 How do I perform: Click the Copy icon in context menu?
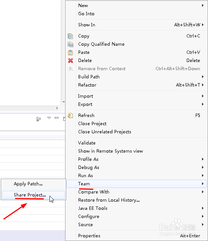[x=70, y=36]
